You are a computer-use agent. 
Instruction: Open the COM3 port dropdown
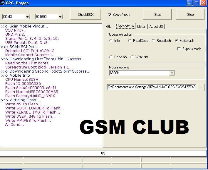click(x=27, y=17)
